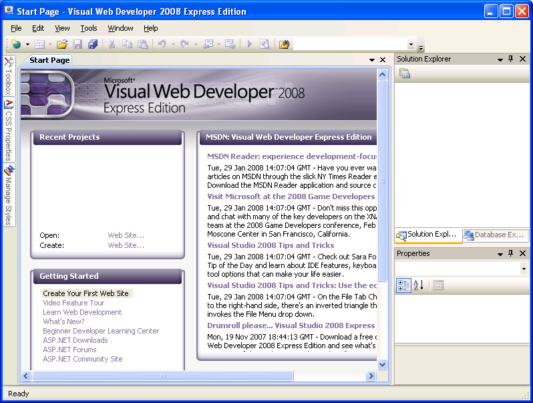This screenshot has height=403, width=533.
Task: Open the Properties object selector dropdown
Action: [524, 269]
